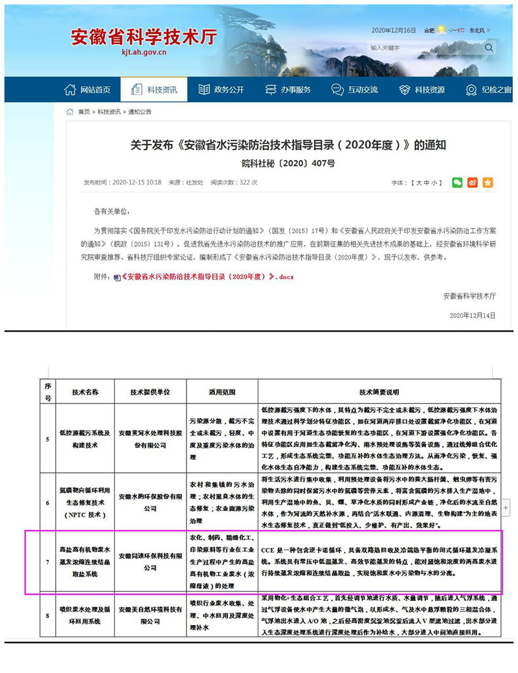Click the signature 安徽省科学技术厅 below the article
518x673 pixels.
469,296
